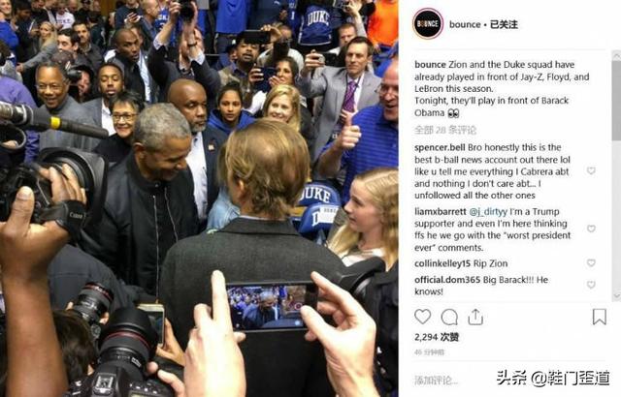Image resolution: width=621 pixels, height=397 pixels.
Task: Toggle the 已关注 following status
Action: coord(504,24)
